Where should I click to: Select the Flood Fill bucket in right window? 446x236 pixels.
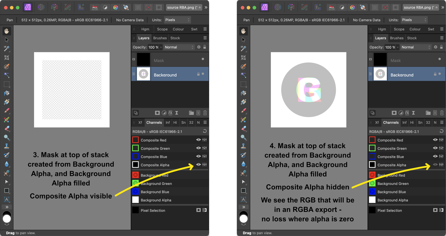243,93
